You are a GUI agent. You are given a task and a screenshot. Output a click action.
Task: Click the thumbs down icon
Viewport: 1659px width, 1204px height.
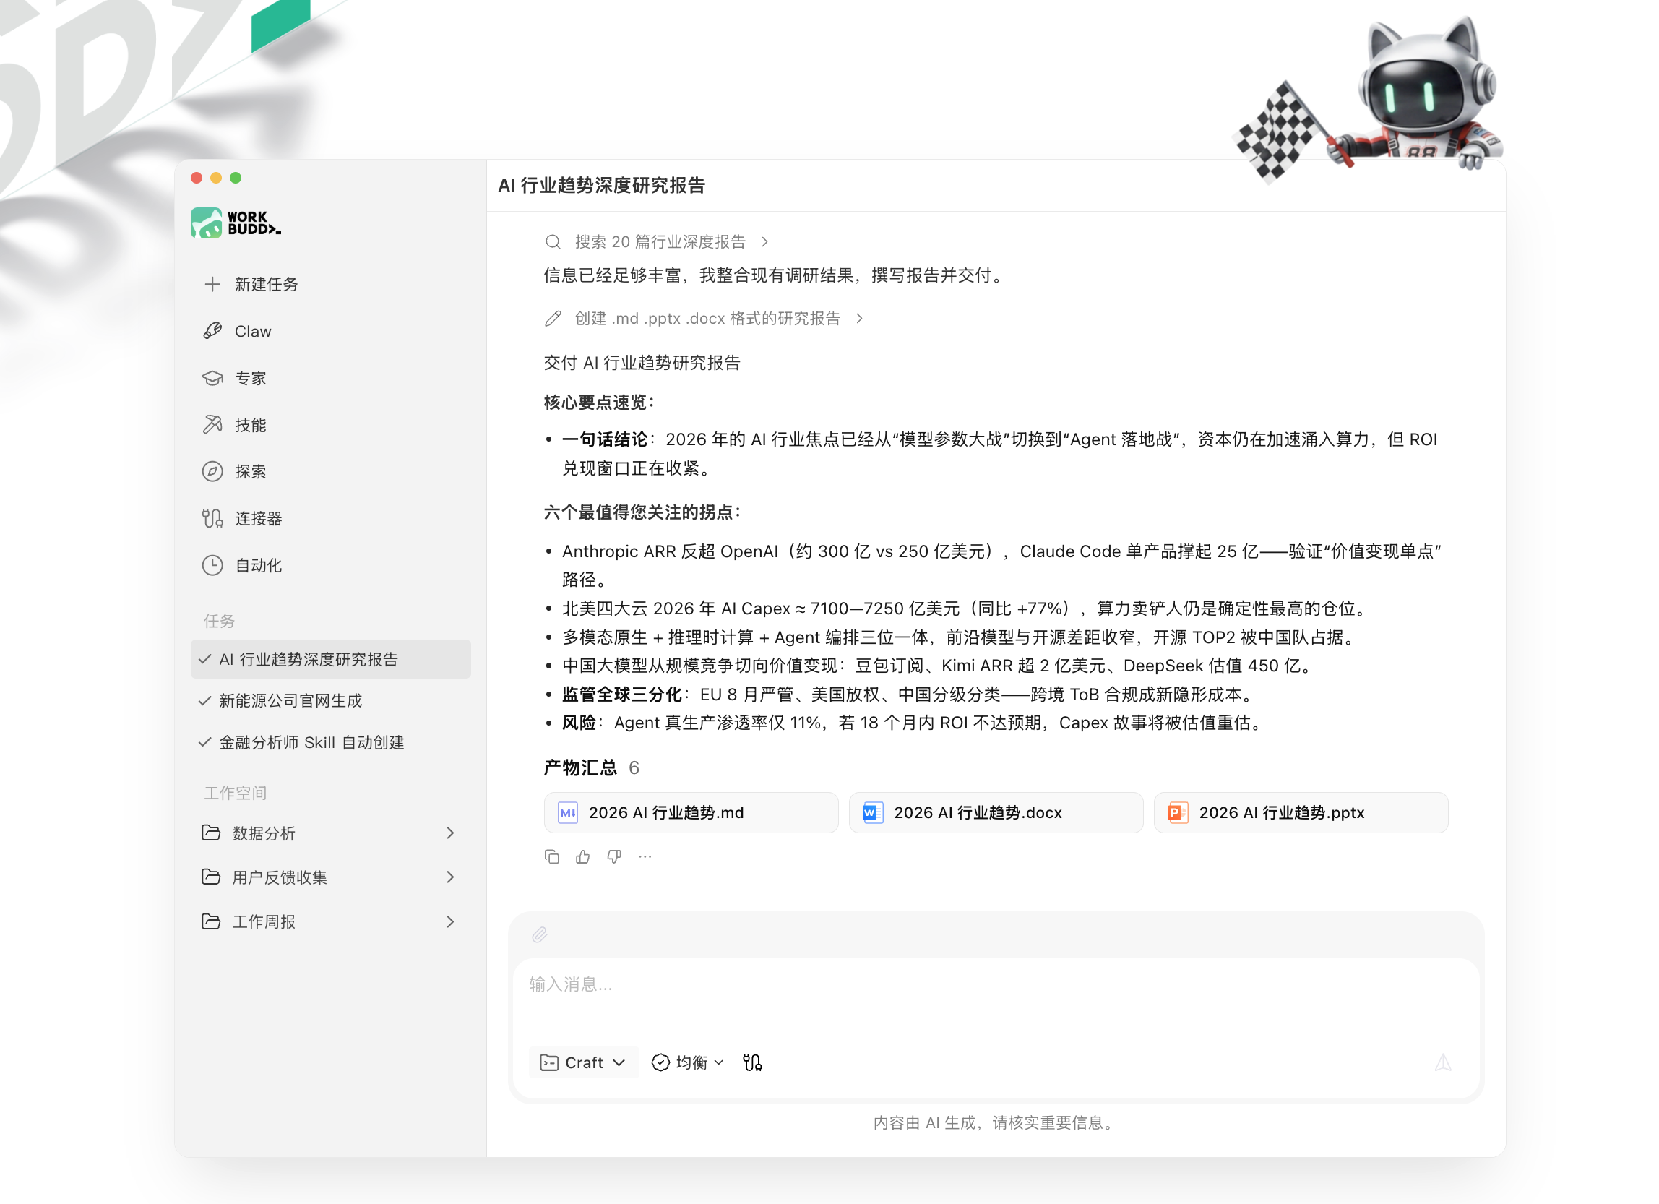click(x=614, y=856)
